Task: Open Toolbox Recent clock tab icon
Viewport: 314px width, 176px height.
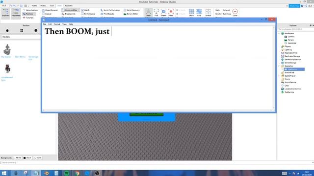Action: 36,30
